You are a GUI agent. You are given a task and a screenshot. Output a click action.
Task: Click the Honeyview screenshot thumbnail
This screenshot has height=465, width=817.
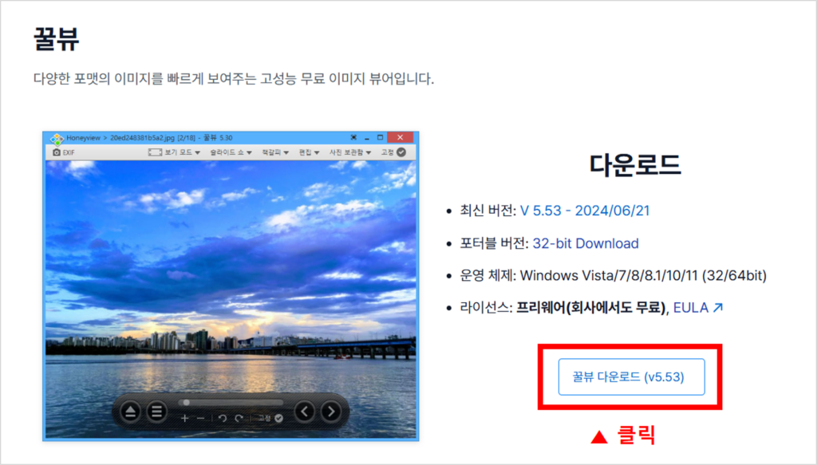(231, 286)
